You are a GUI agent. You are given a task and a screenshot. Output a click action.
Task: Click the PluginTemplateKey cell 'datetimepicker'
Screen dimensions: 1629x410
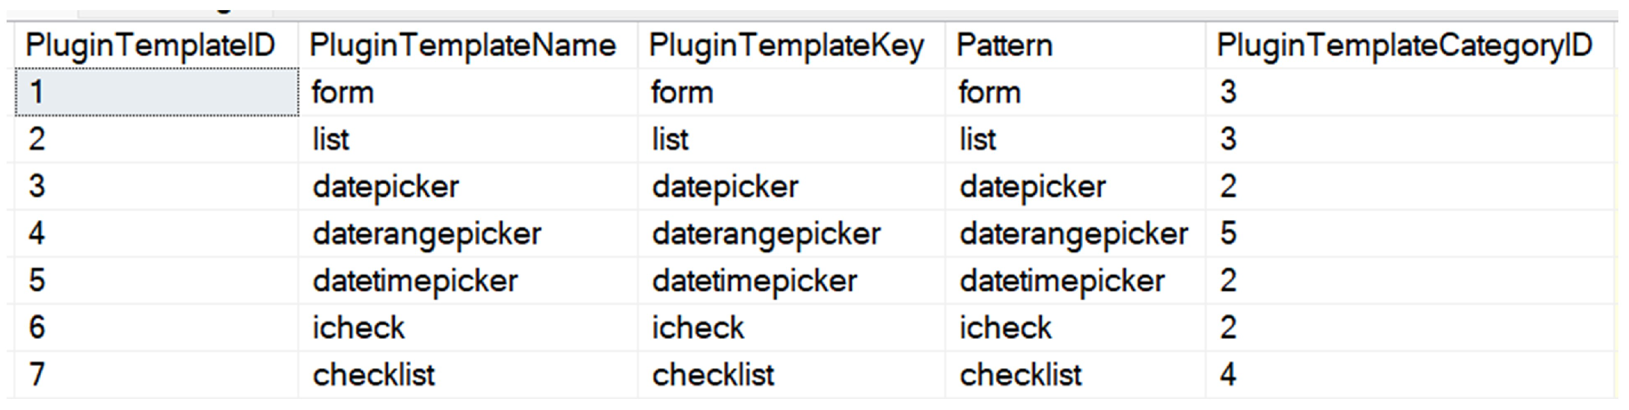755,280
